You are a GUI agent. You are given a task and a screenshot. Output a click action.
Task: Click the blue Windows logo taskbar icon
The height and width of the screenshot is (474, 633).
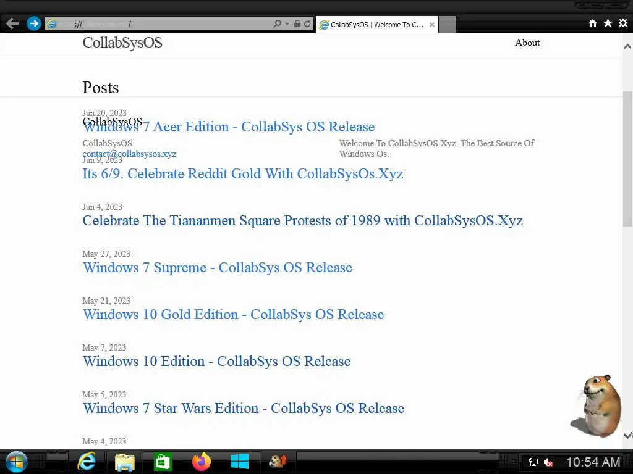point(239,462)
